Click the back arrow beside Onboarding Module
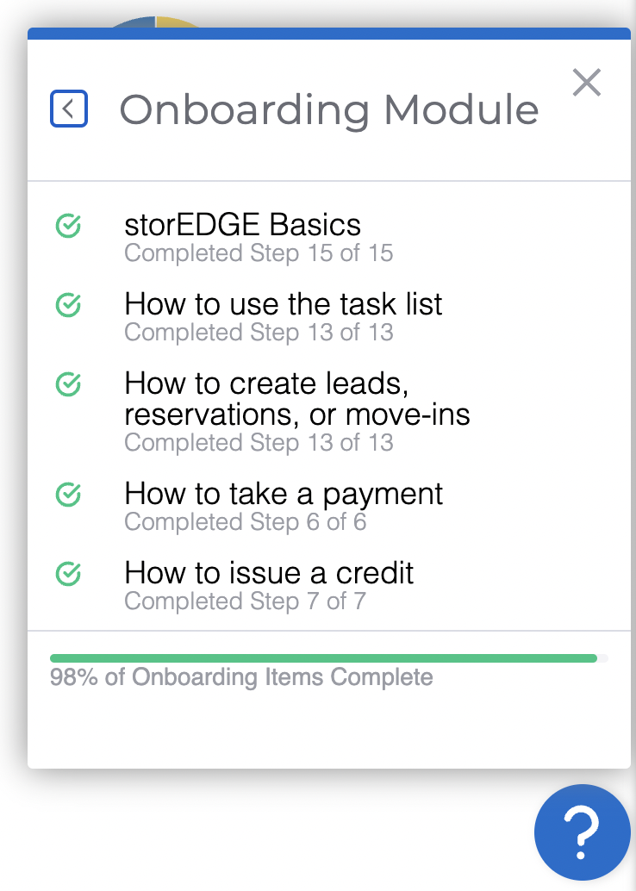636x891 pixels. pyautogui.click(x=69, y=109)
